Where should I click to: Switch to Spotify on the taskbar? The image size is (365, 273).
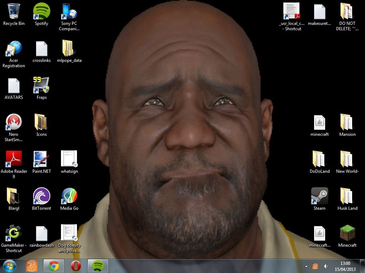[x=98, y=266]
